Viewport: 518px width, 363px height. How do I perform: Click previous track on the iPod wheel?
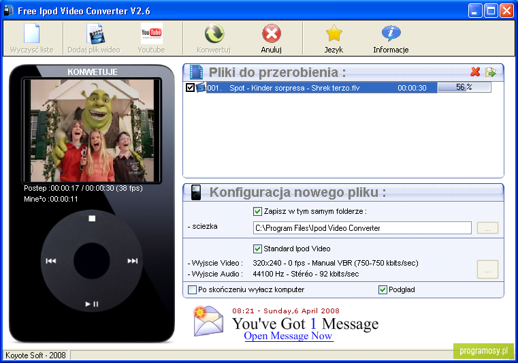click(51, 261)
